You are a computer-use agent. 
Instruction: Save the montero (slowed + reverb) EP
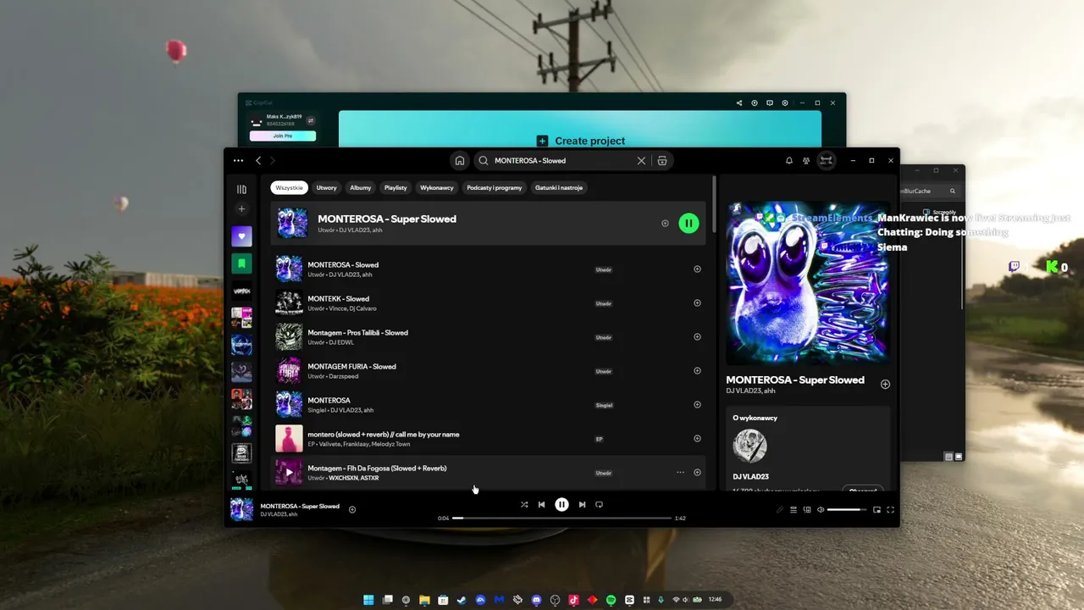click(697, 439)
